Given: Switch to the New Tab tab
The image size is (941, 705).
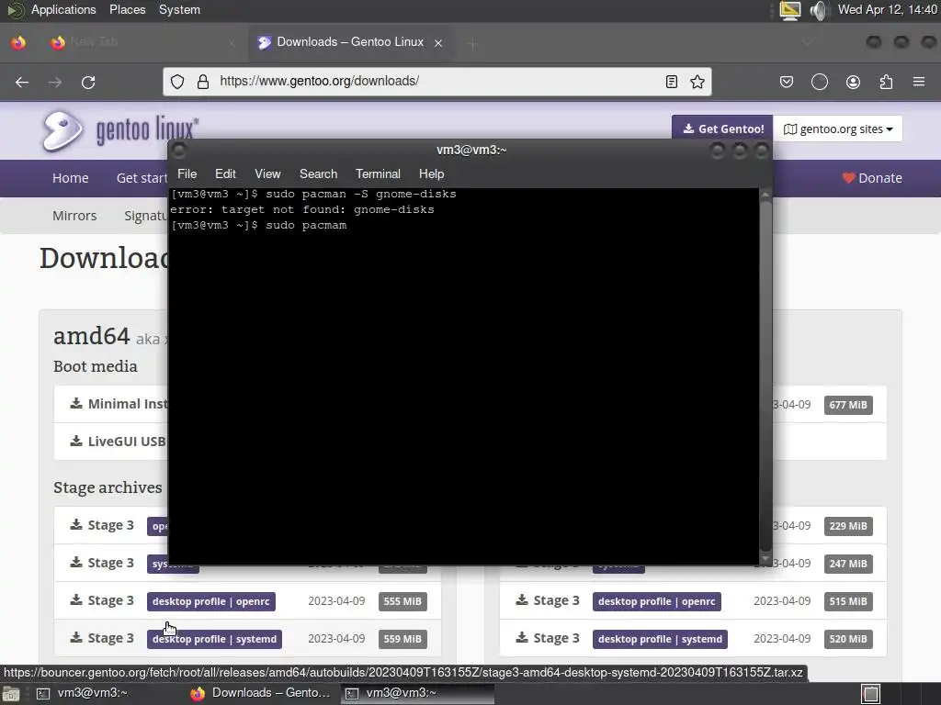Looking at the screenshot, I should (x=142, y=42).
